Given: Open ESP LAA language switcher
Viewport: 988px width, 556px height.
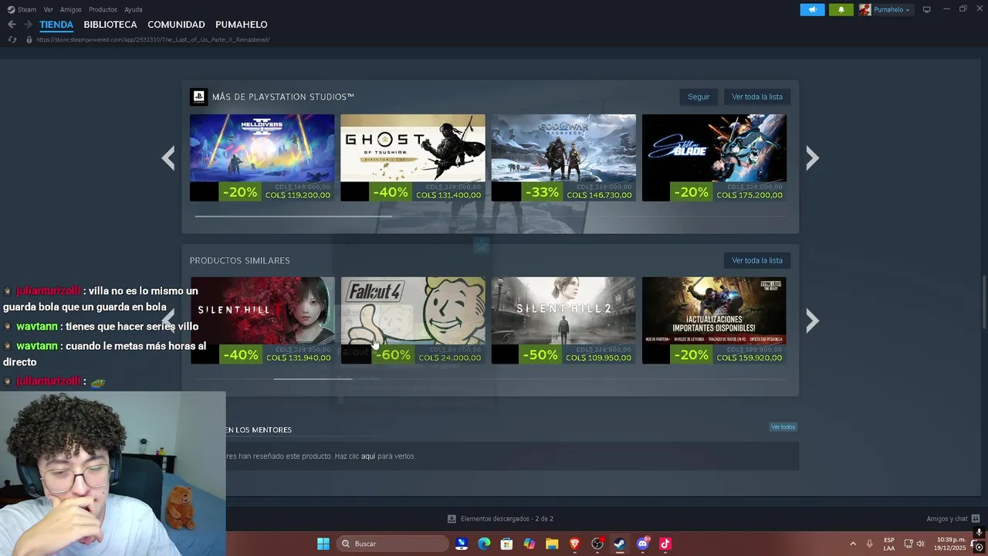Looking at the screenshot, I should coord(889,544).
